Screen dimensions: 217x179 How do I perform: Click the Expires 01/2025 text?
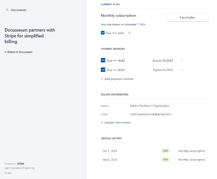pyautogui.click(x=163, y=70)
